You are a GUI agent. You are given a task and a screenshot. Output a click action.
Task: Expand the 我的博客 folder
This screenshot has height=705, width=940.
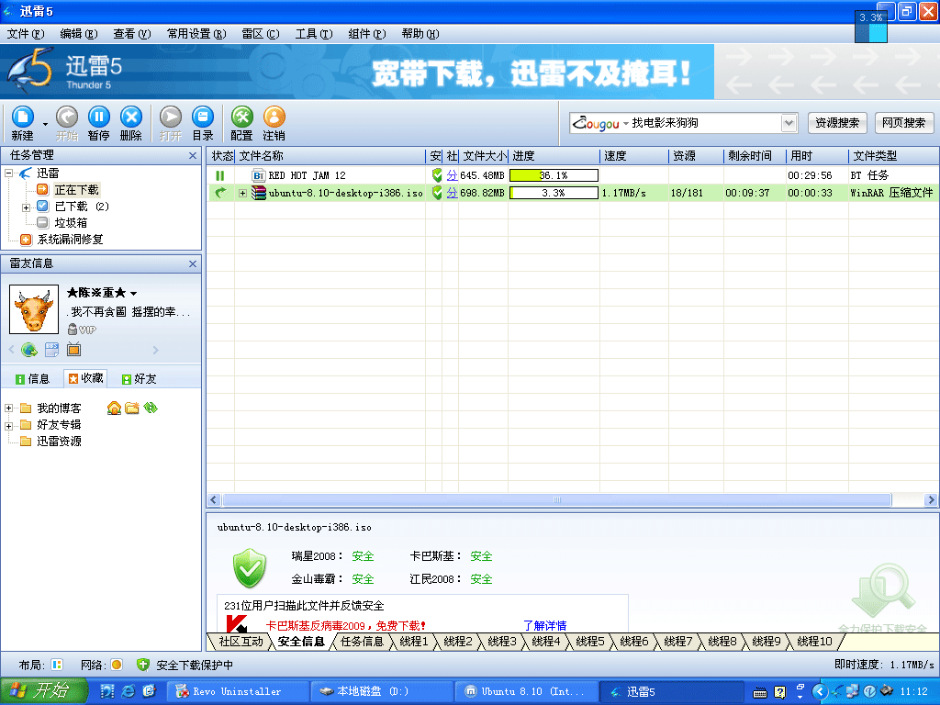(x=9, y=408)
